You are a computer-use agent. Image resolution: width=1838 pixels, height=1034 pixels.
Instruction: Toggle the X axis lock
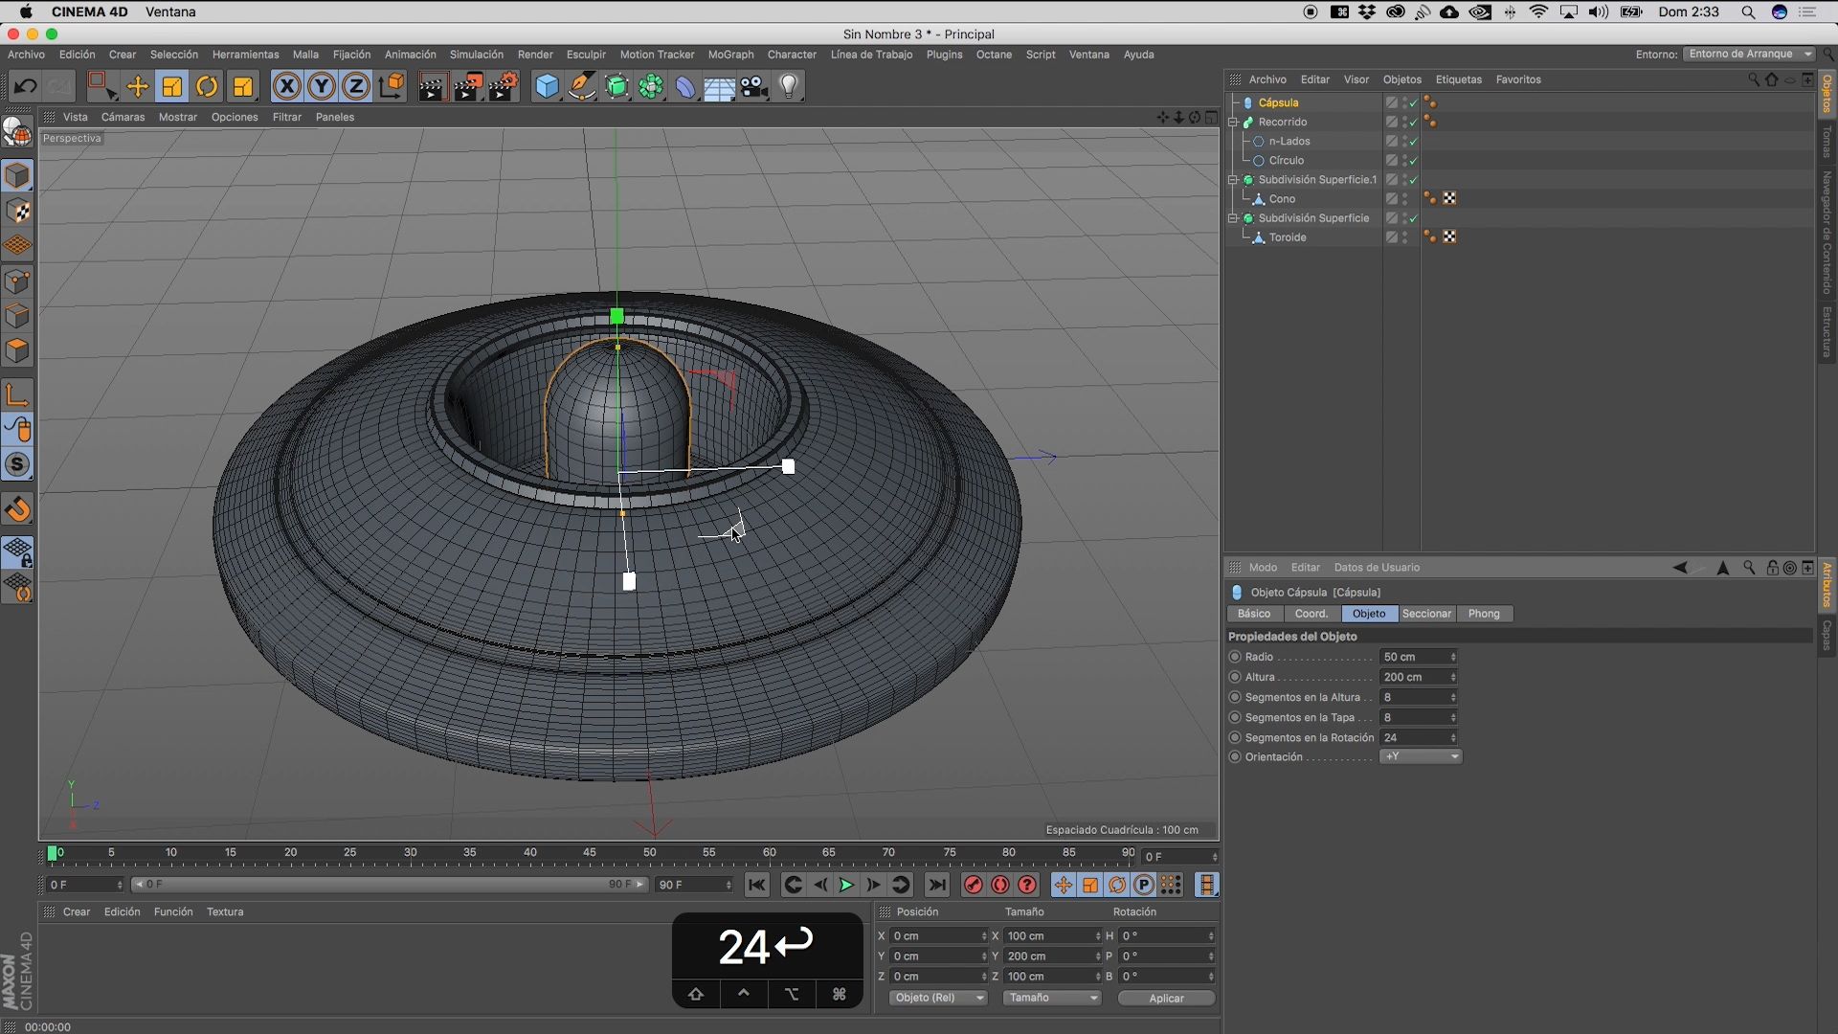click(286, 86)
